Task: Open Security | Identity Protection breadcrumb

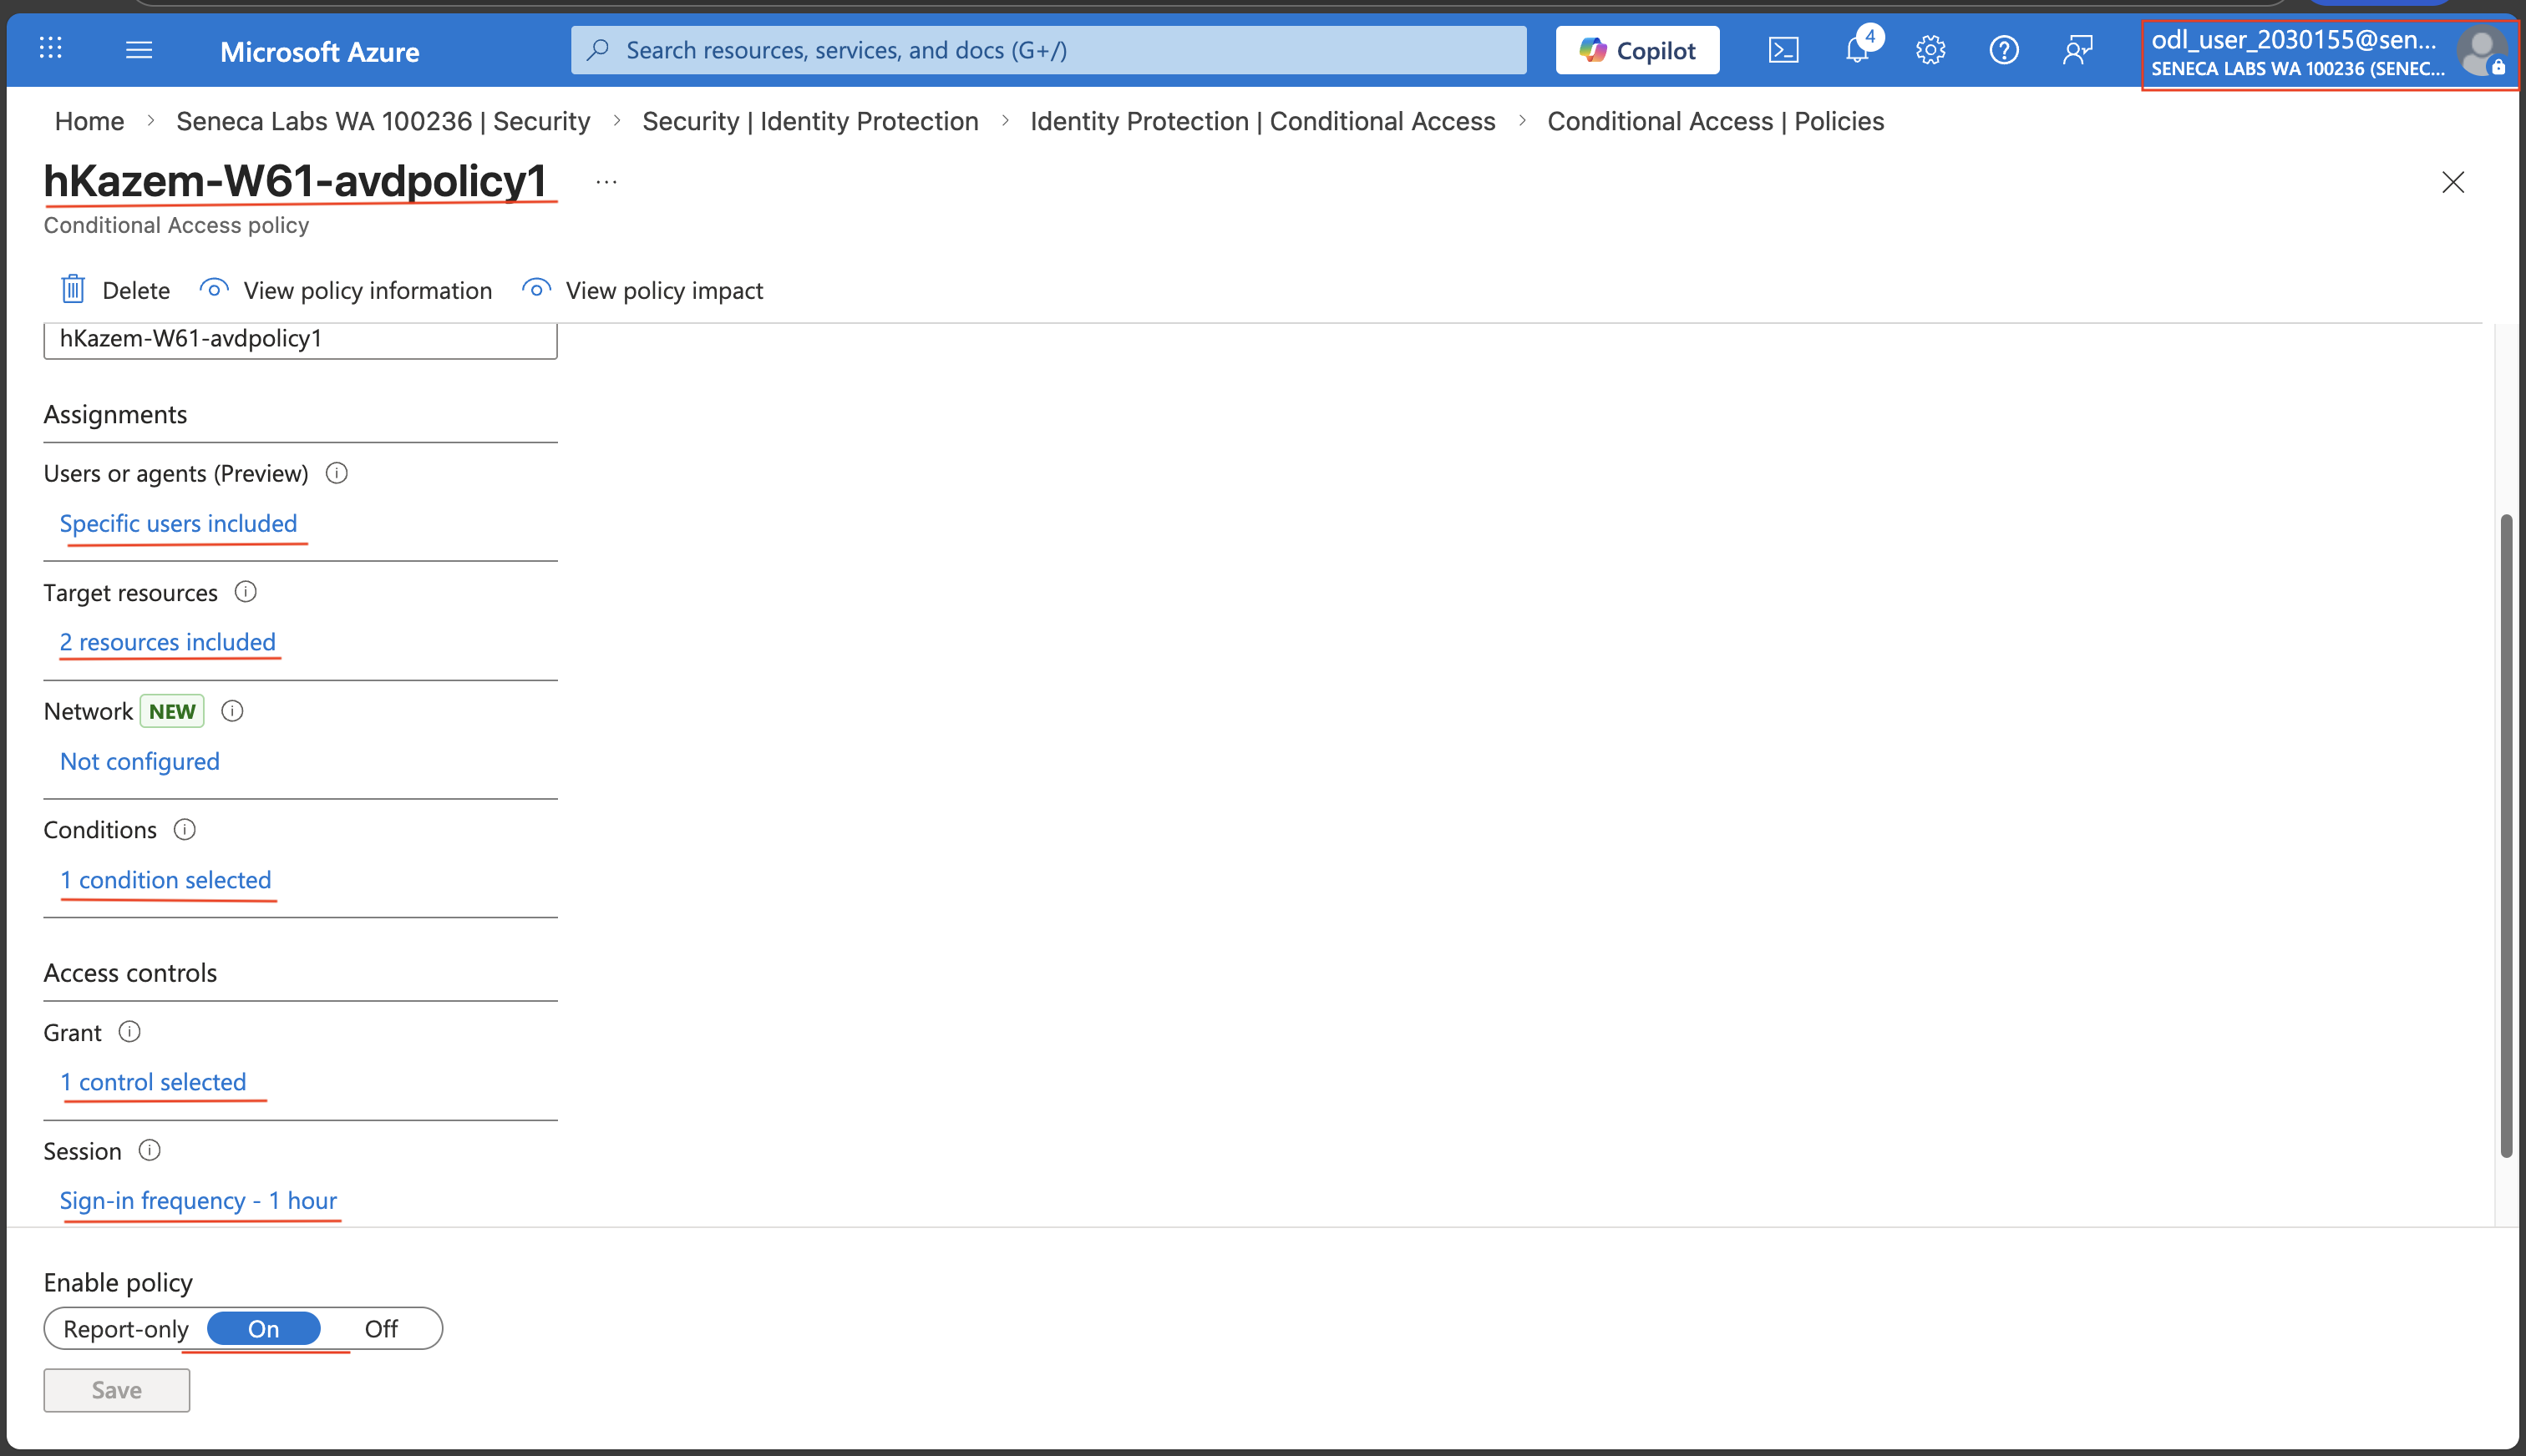Action: pos(810,121)
